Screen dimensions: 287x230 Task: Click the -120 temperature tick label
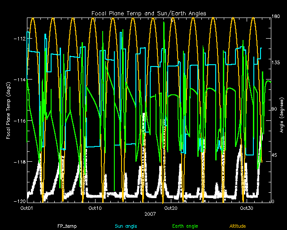point(19,202)
